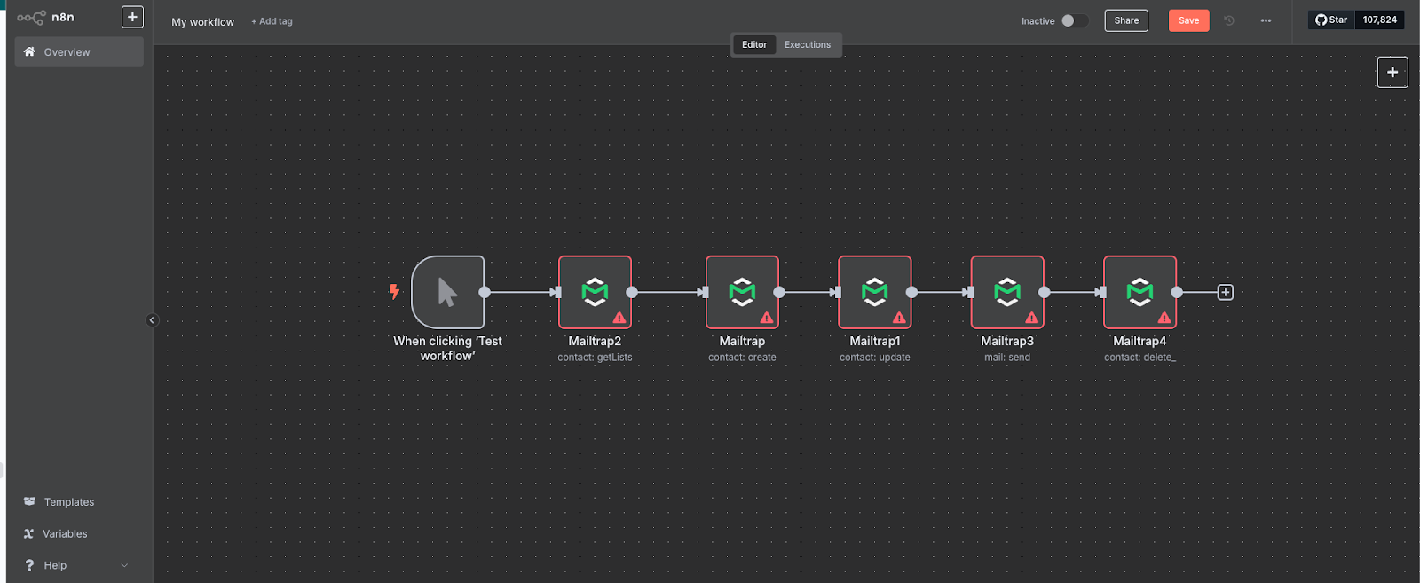Open the three-dot workflow options menu
This screenshot has height=583, width=1420.
coord(1266,20)
